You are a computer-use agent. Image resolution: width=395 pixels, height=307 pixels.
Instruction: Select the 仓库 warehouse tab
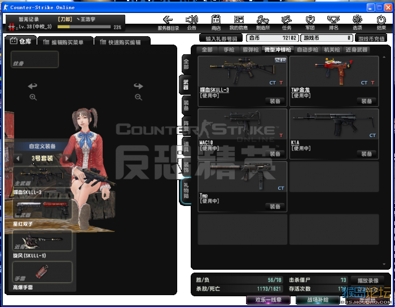[20, 41]
